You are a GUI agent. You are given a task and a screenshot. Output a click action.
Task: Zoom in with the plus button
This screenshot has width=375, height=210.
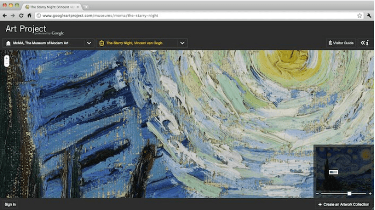pos(6,58)
